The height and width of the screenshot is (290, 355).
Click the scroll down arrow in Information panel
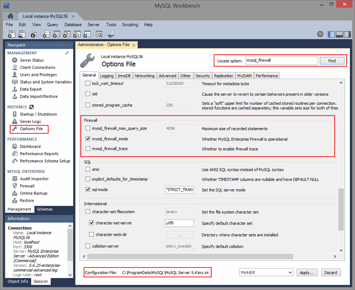[x=70, y=275]
